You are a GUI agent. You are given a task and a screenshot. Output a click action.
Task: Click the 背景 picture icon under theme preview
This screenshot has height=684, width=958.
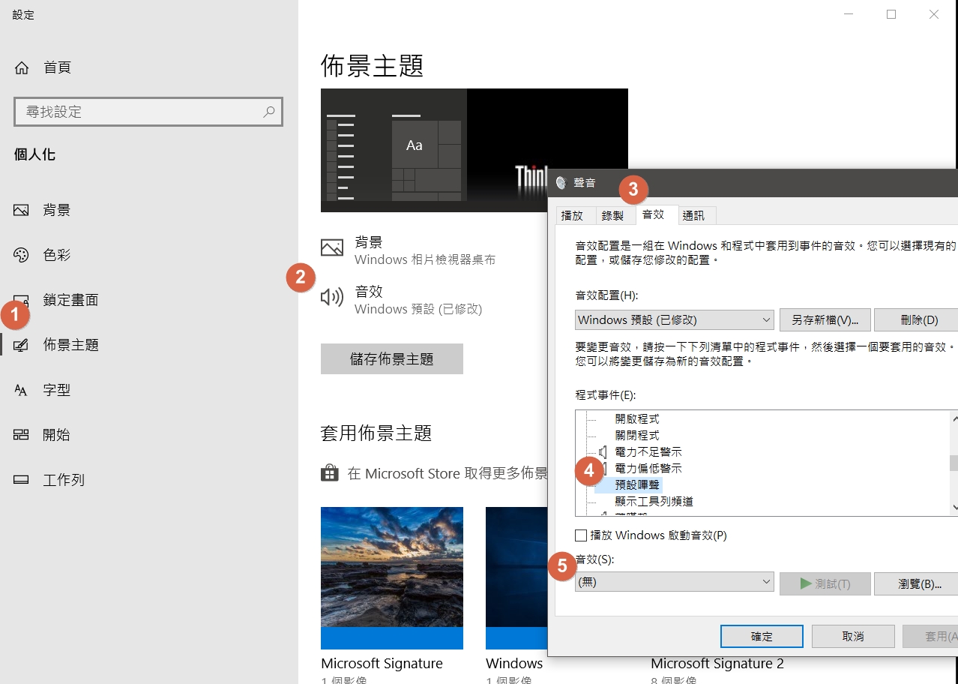(x=332, y=247)
